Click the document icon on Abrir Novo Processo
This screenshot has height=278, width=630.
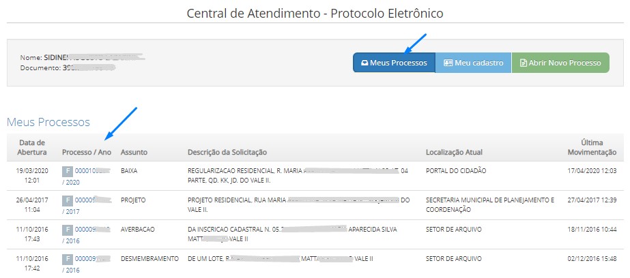(524, 63)
